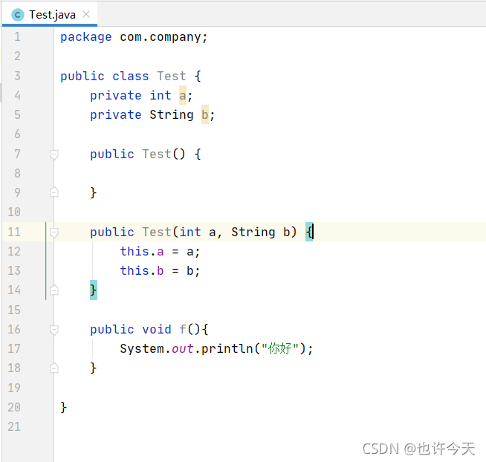Collapse the Test(int a, String b) fold at line 11

[54, 232]
